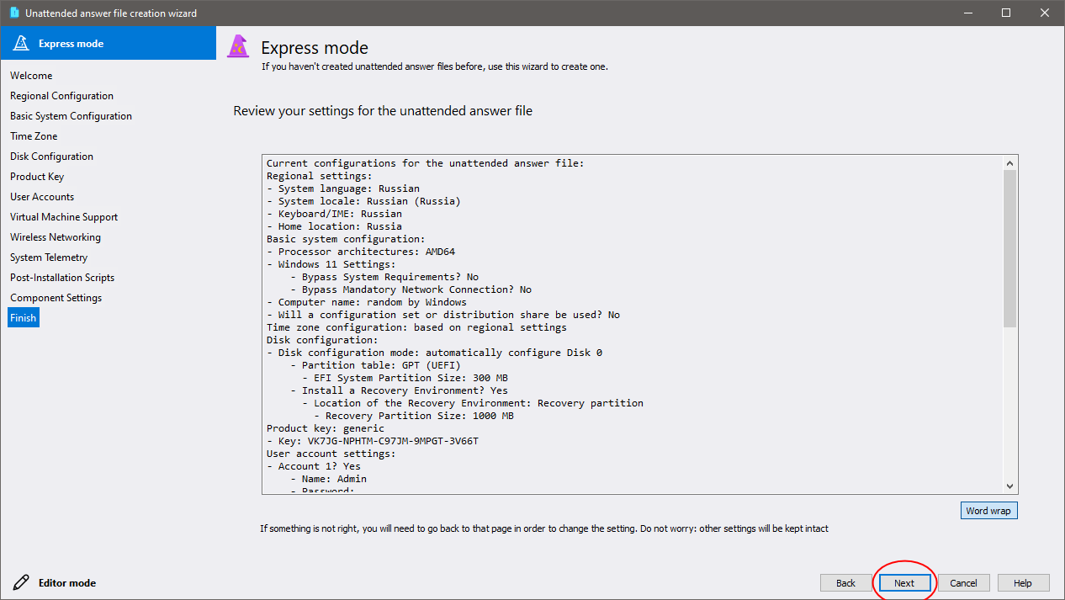Click 'Computer name: random by Windows' line
Viewport: 1065px width, 600px height.
(367, 302)
